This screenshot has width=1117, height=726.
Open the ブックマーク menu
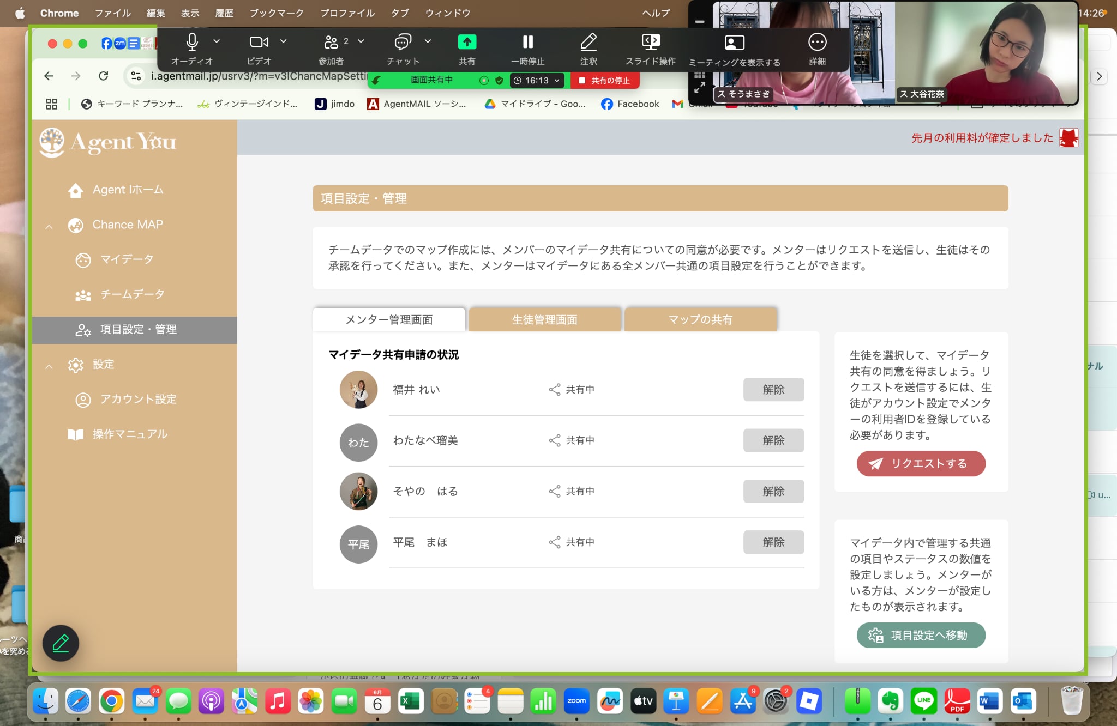pos(276,13)
